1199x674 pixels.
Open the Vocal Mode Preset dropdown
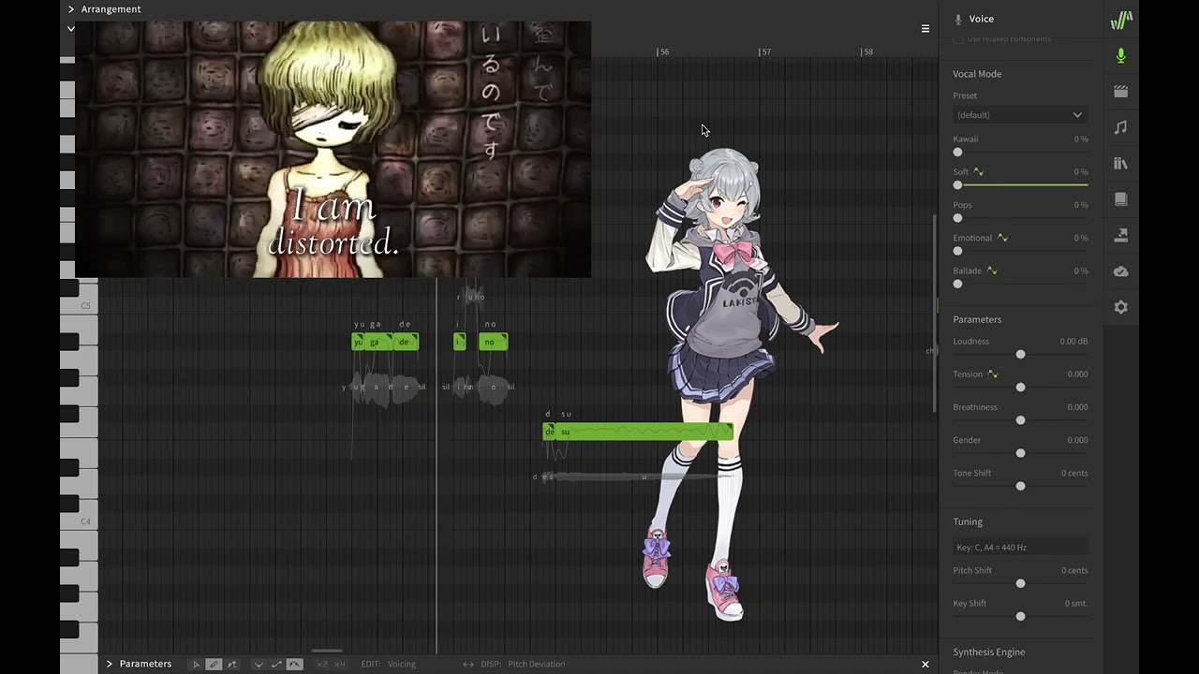coord(1020,114)
